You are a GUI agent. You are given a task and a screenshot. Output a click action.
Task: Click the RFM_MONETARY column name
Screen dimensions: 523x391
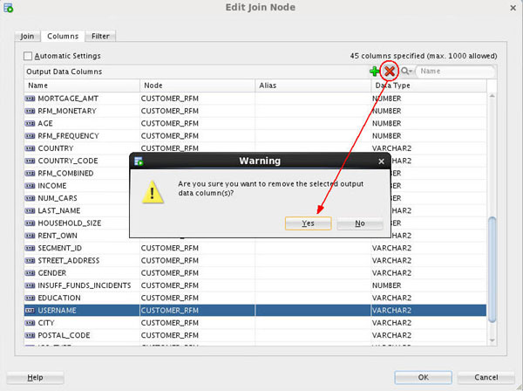pyautogui.click(x=67, y=111)
